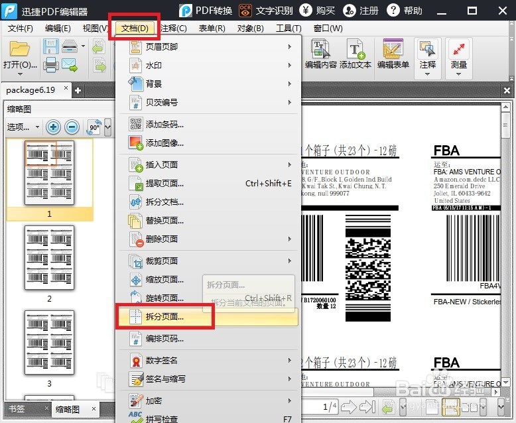The image size is (516, 423).
Task: Click the 编辑内容 tool
Action: [320, 54]
